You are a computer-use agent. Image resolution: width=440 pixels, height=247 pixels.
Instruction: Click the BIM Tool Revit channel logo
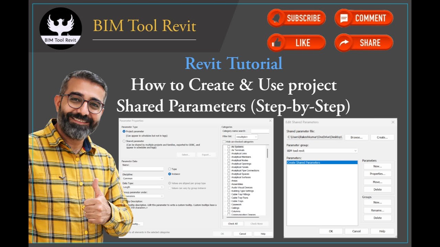click(x=60, y=29)
